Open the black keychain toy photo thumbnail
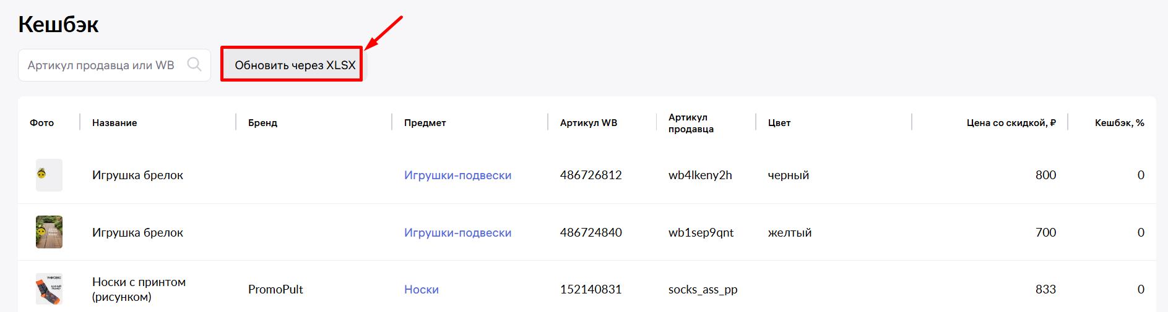Screen dimensions: 1168x312 tap(49, 175)
